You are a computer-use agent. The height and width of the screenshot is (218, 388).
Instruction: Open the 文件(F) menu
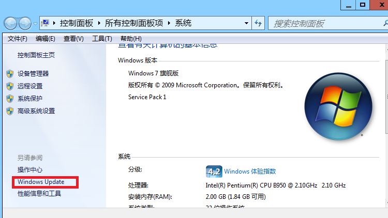(17, 39)
